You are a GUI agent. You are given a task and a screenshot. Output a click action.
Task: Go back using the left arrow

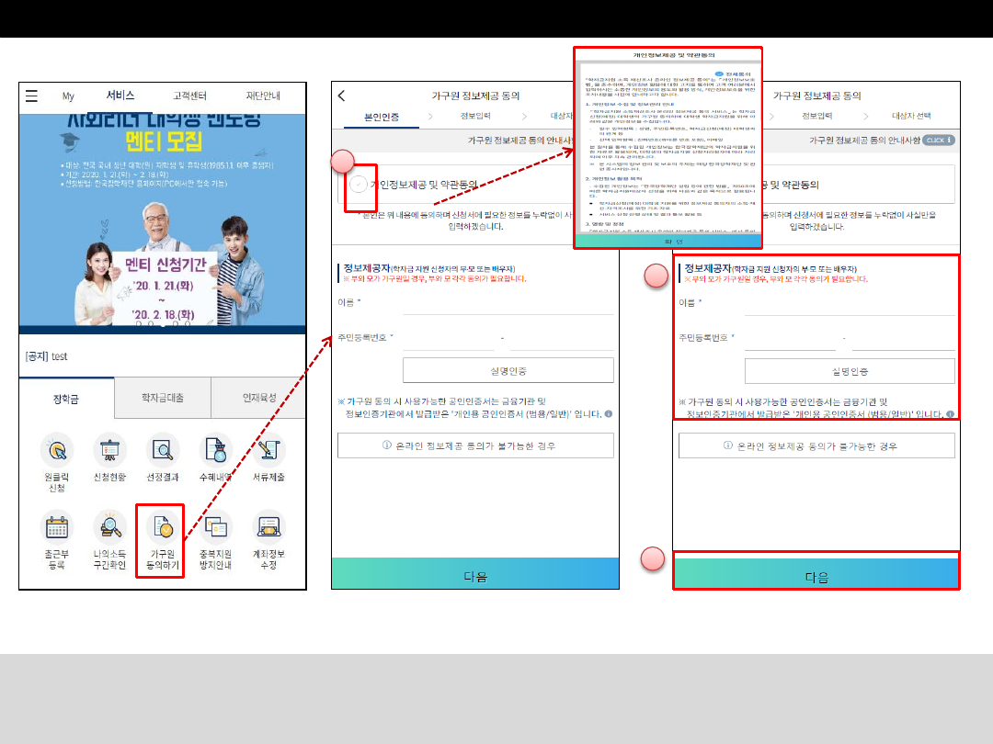[x=342, y=96]
